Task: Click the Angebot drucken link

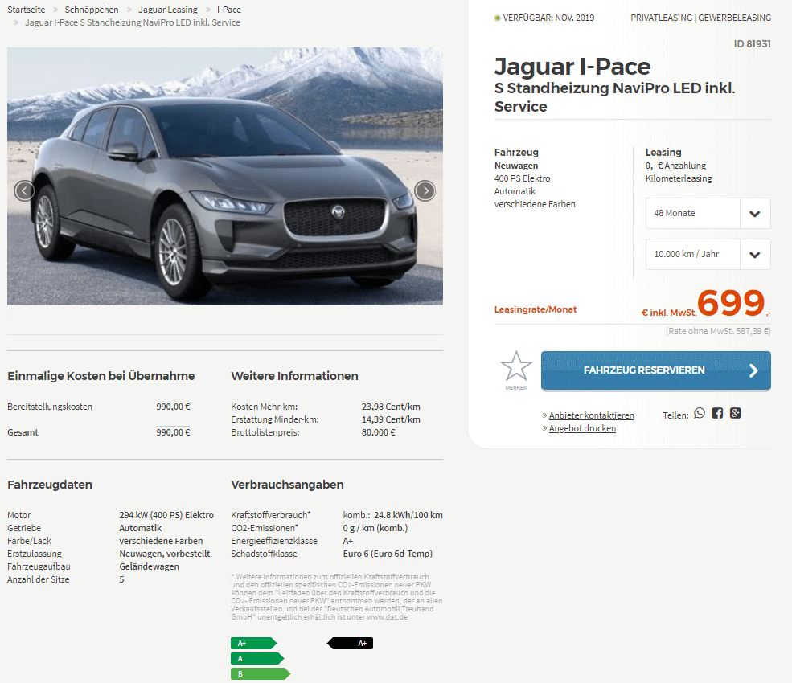Action: [x=582, y=428]
